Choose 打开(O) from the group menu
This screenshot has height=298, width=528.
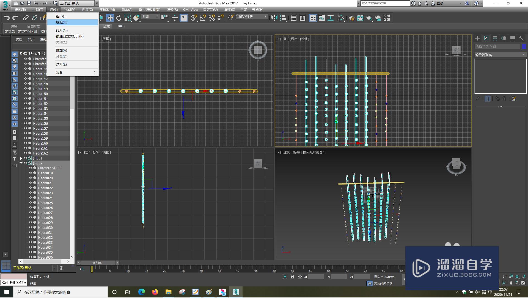pos(73,30)
